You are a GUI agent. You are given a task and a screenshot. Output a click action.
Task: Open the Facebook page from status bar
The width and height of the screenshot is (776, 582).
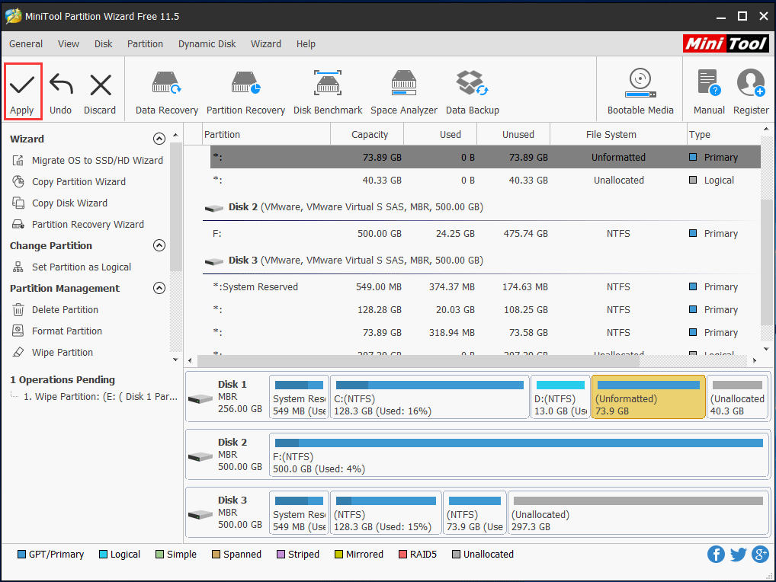pyautogui.click(x=716, y=554)
